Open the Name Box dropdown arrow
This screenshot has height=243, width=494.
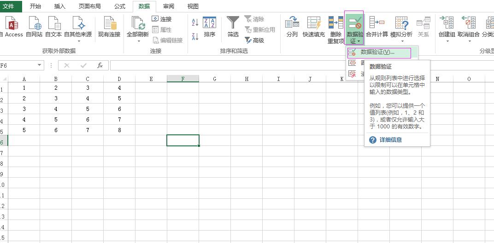pyautogui.click(x=39, y=65)
